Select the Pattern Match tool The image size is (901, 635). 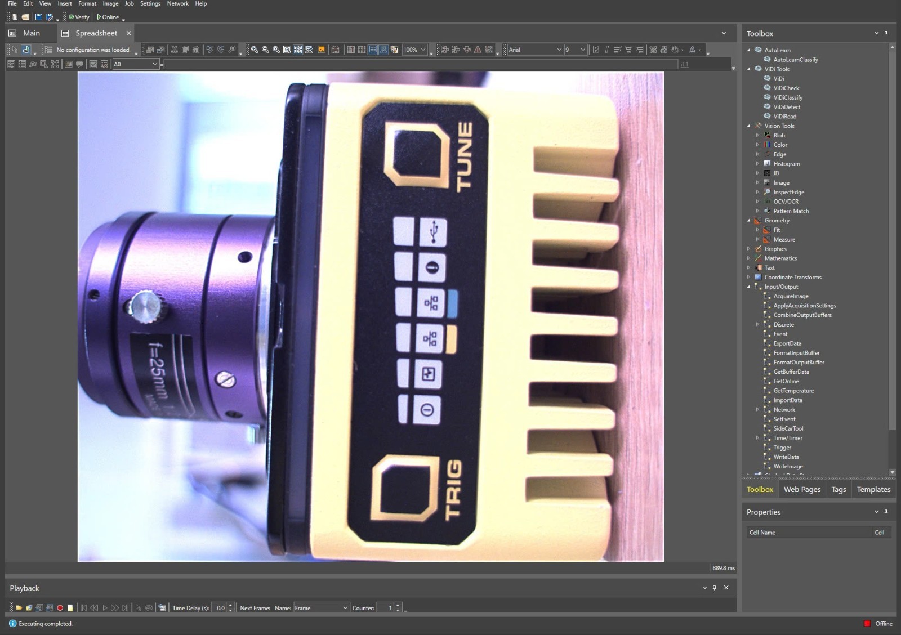click(x=791, y=211)
